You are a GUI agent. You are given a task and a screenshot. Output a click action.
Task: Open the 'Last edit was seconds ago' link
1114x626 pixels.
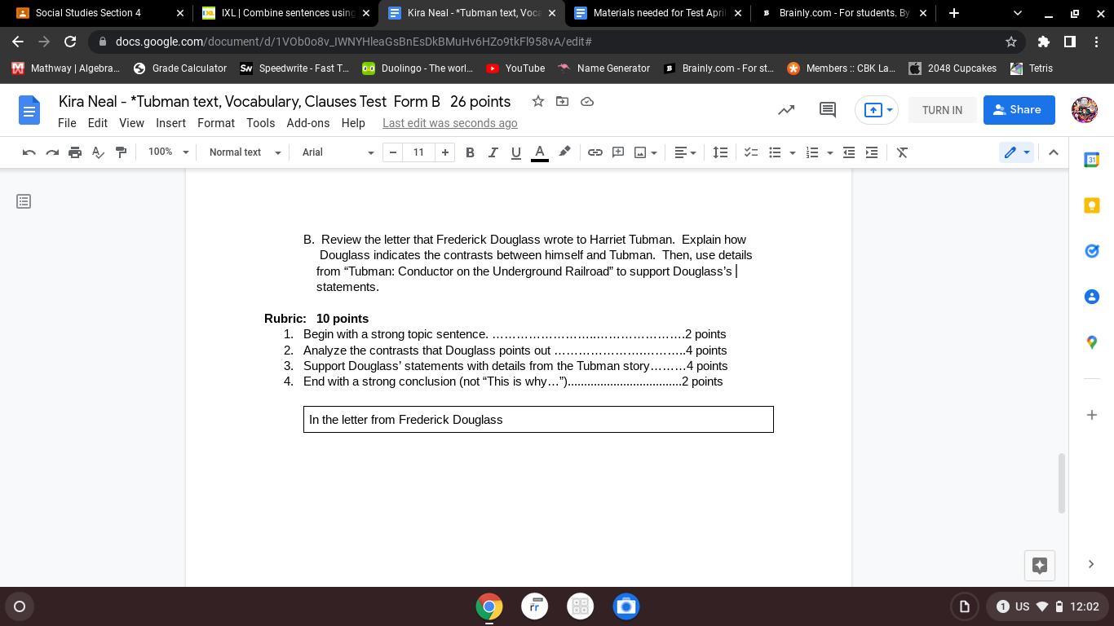pos(450,123)
